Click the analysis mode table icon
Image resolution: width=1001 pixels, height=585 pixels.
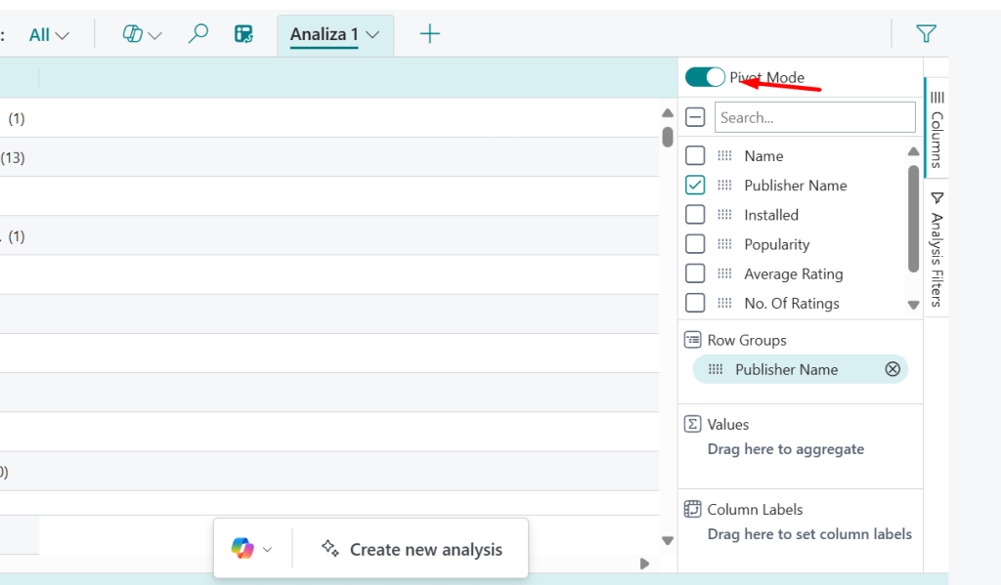pos(244,34)
